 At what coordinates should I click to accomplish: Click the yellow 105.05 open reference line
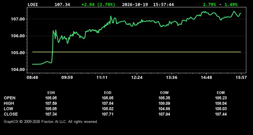pos(137,52)
